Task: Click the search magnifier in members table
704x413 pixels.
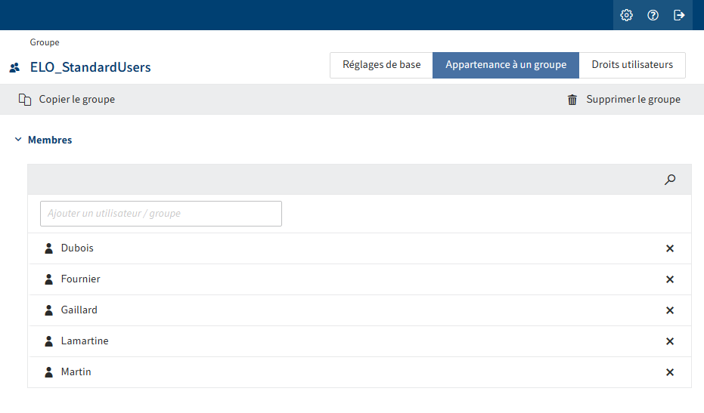Action: pyautogui.click(x=670, y=180)
